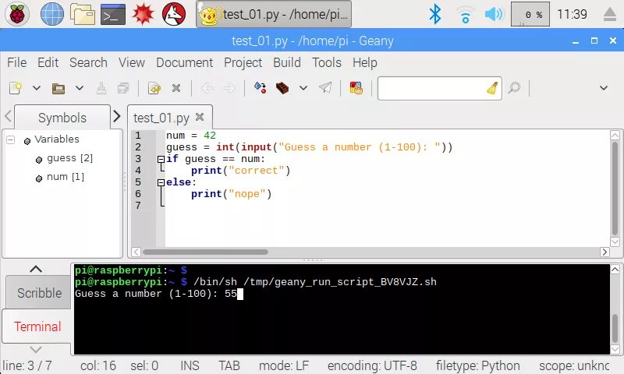Expand the new file template dropdown arrow
Viewport: 624px width, 374px height.
click(37, 88)
